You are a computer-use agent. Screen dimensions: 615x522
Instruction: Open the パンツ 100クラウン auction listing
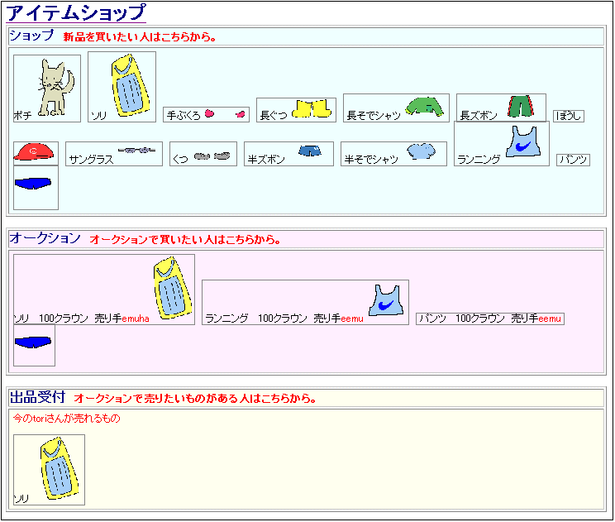[x=490, y=318]
